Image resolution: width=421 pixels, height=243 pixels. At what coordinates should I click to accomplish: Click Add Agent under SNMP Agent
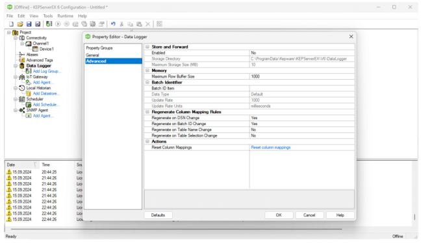tap(44, 116)
